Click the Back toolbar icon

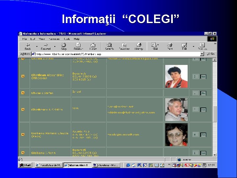pos(28,46)
